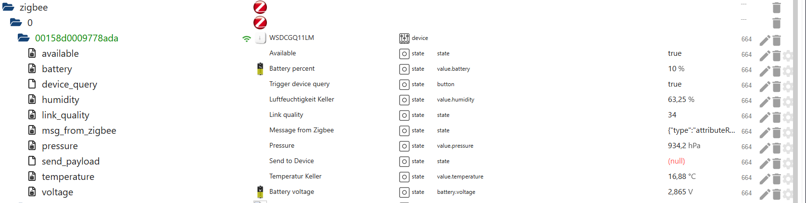
Task: Click the green wifi signal icon
Action: point(247,38)
